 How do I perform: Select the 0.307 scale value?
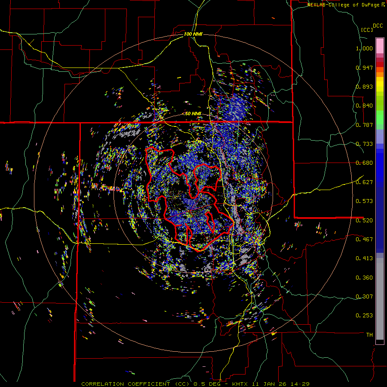click(364, 297)
